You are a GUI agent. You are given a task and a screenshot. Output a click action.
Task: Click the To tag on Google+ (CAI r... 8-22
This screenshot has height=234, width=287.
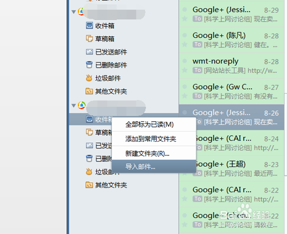click(x=197, y=199)
